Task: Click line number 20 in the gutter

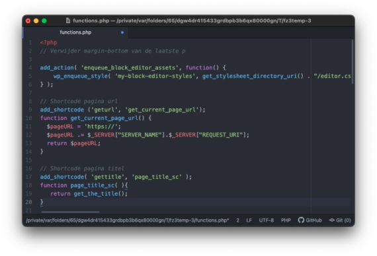Action: pos(28,202)
